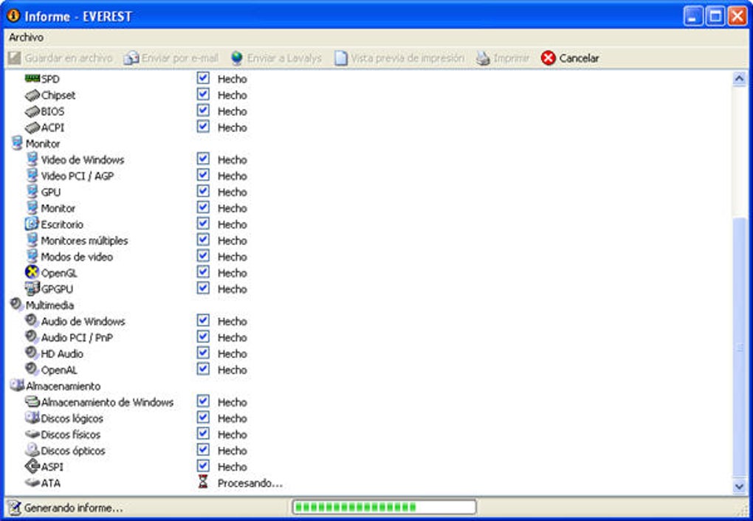Click Enviar a Lavalys toolbar button
753x521 pixels.
point(275,58)
